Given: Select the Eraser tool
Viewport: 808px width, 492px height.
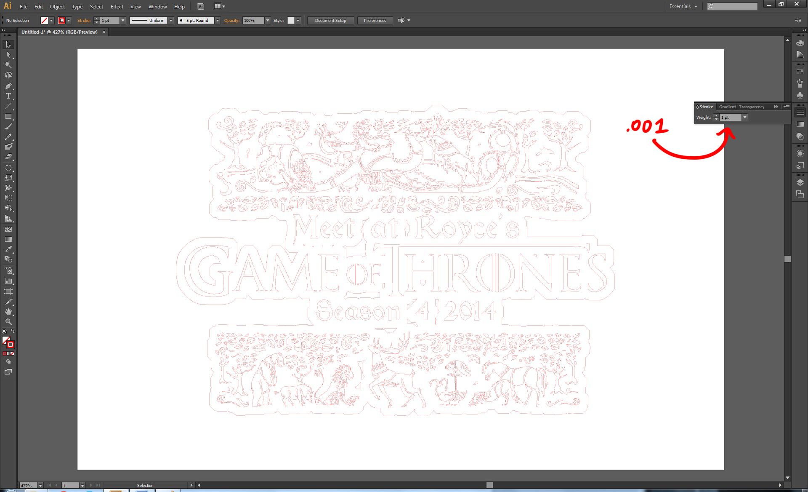Looking at the screenshot, I should pyautogui.click(x=8, y=157).
